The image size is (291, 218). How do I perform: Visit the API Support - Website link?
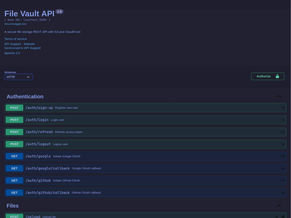point(19,44)
